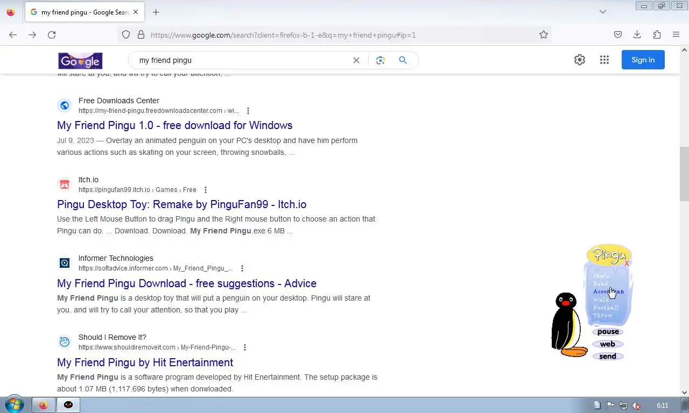The height and width of the screenshot is (413, 689).
Task: Open a new browser tab
Action: [x=156, y=12]
